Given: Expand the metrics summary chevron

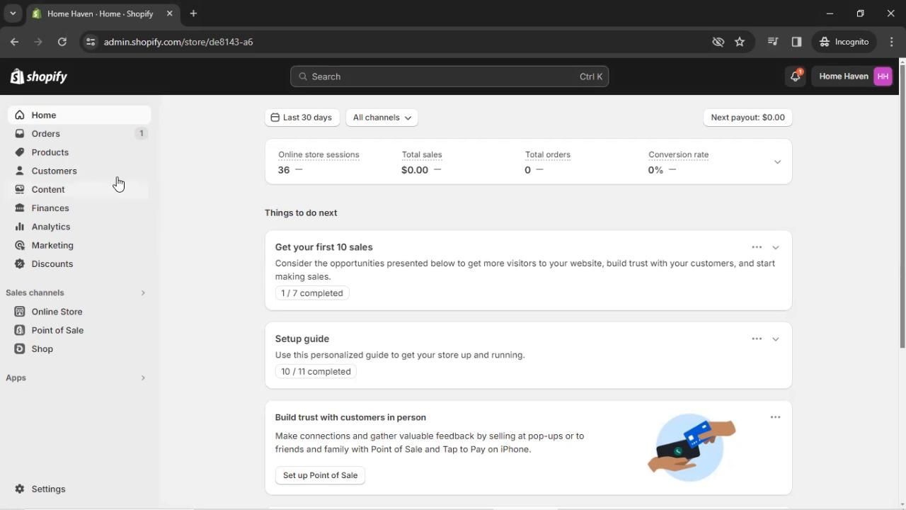Looking at the screenshot, I should (x=777, y=162).
